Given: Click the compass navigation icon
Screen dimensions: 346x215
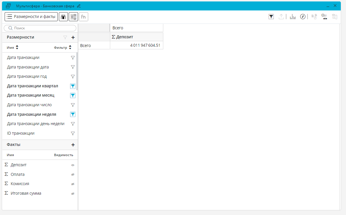Looking at the screenshot, I should (x=303, y=17).
